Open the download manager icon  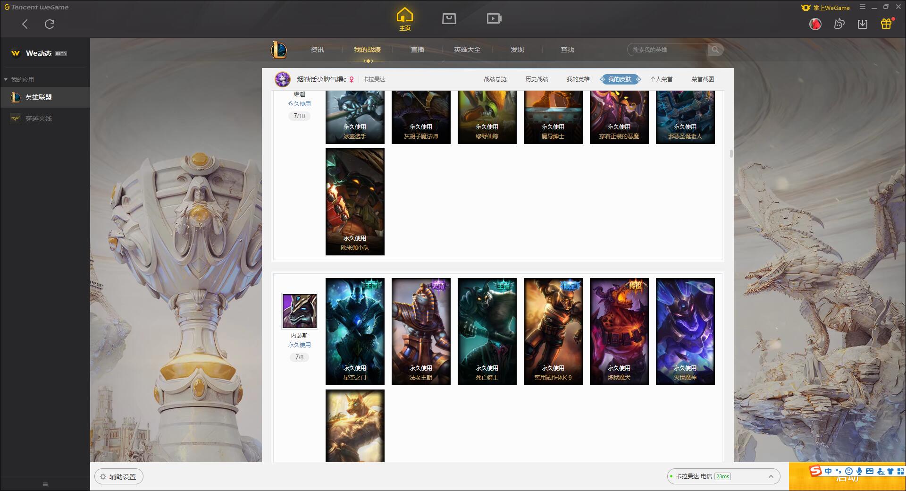pos(863,24)
